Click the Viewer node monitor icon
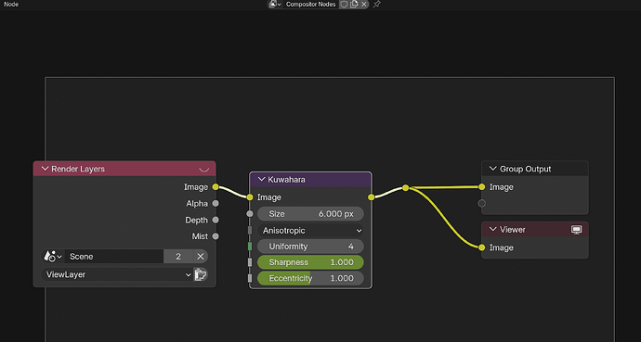 (576, 230)
